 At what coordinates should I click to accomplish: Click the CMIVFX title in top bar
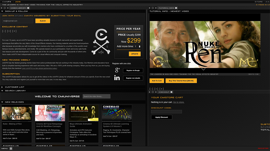(x=7, y=2)
